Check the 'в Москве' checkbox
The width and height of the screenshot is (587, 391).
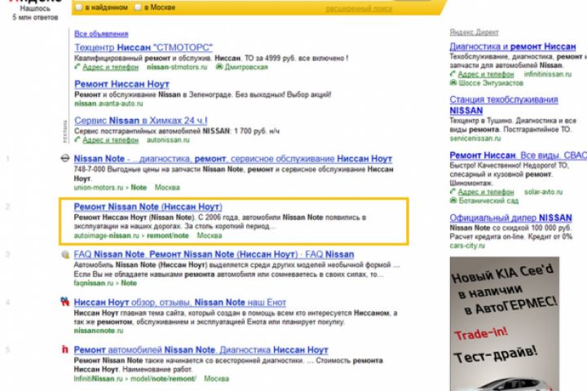click(138, 7)
